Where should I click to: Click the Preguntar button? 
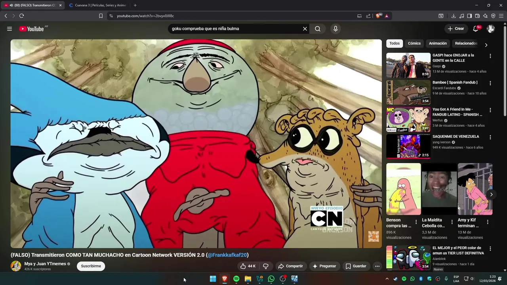324,266
